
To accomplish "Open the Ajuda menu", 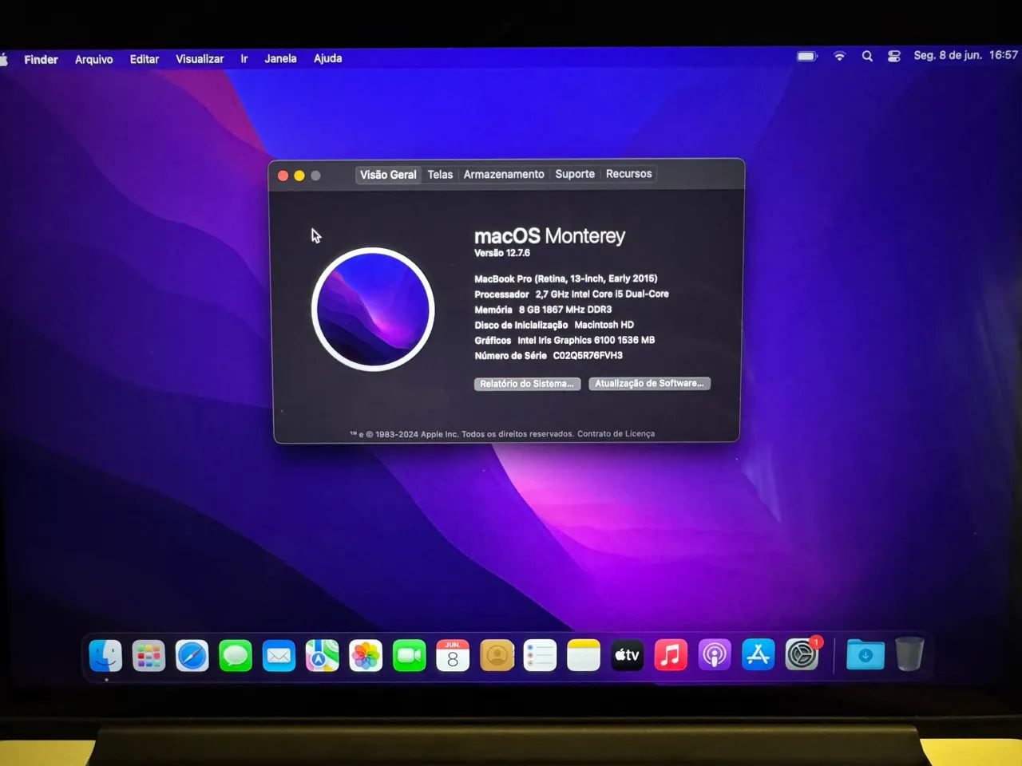I will (x=328, y=58).
